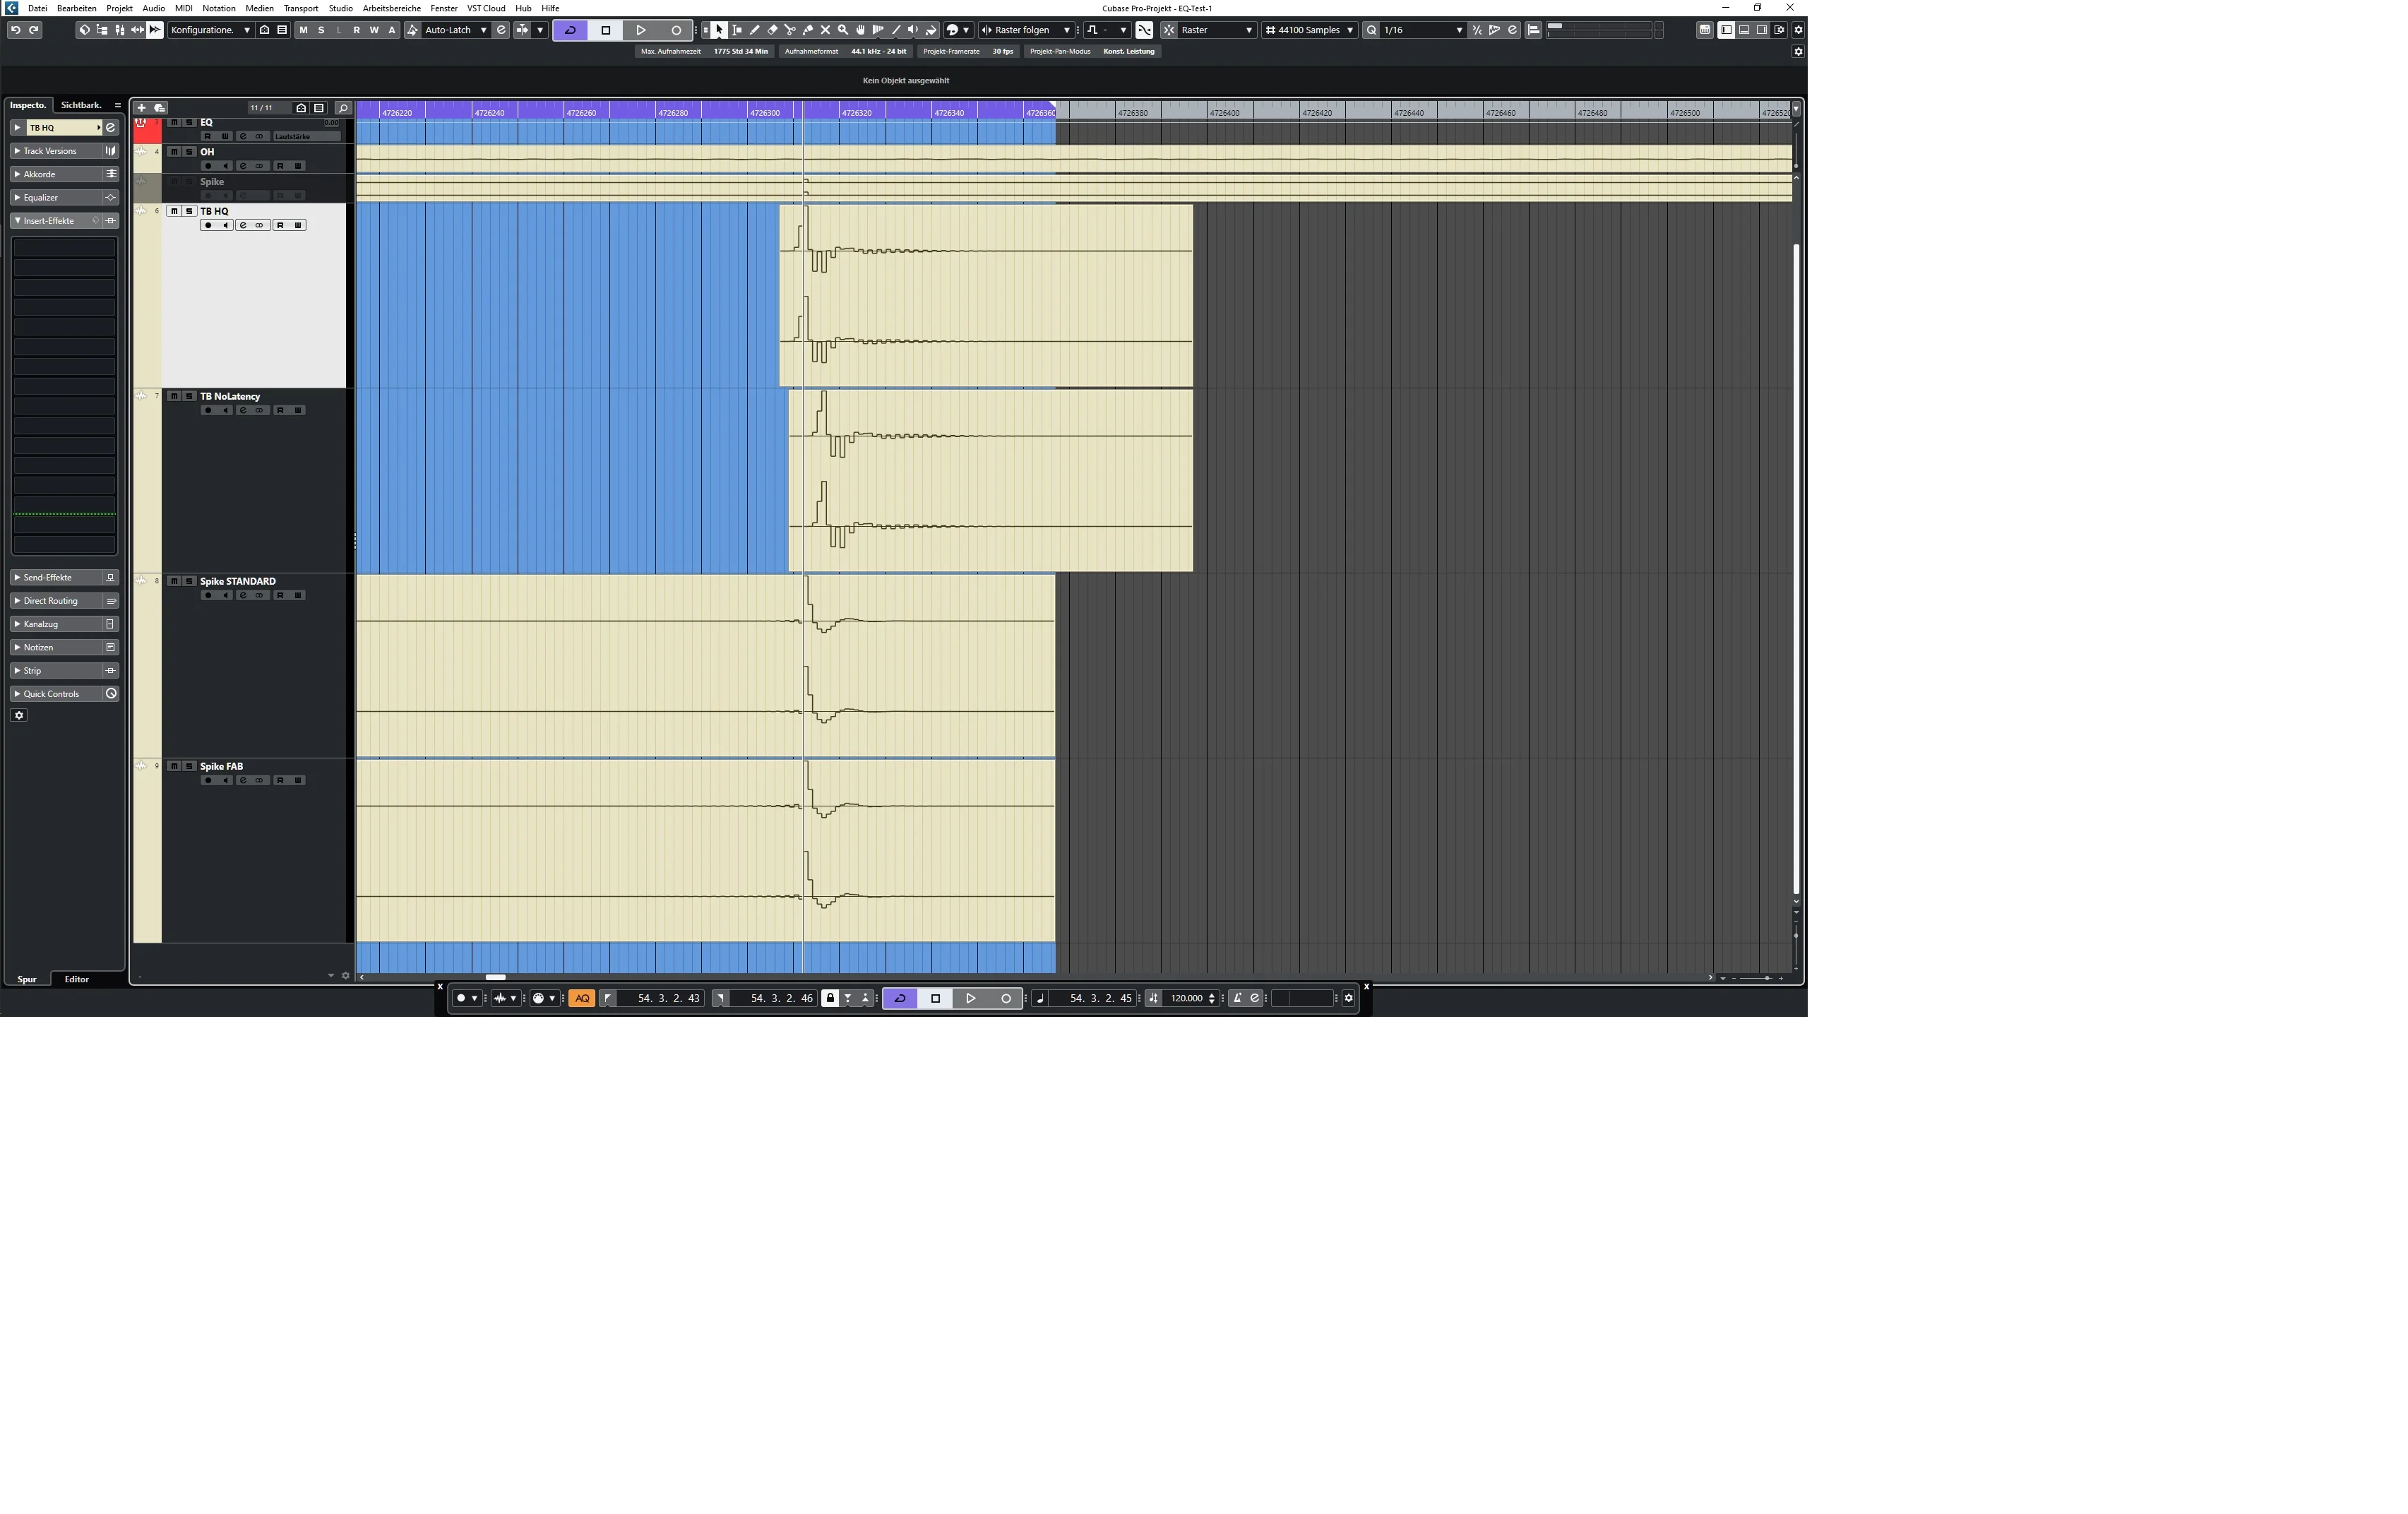Screen dimensions: 2408x1514
Task: Open the 1/16 quantize preset dropdown
Action: pos(1423,30)
